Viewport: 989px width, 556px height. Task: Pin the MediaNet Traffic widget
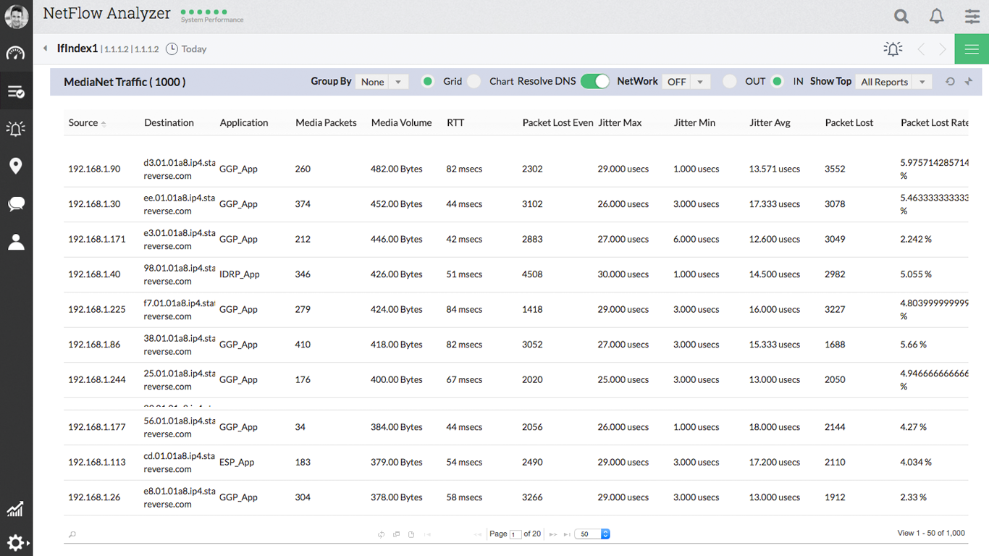(x=969, y=82)
